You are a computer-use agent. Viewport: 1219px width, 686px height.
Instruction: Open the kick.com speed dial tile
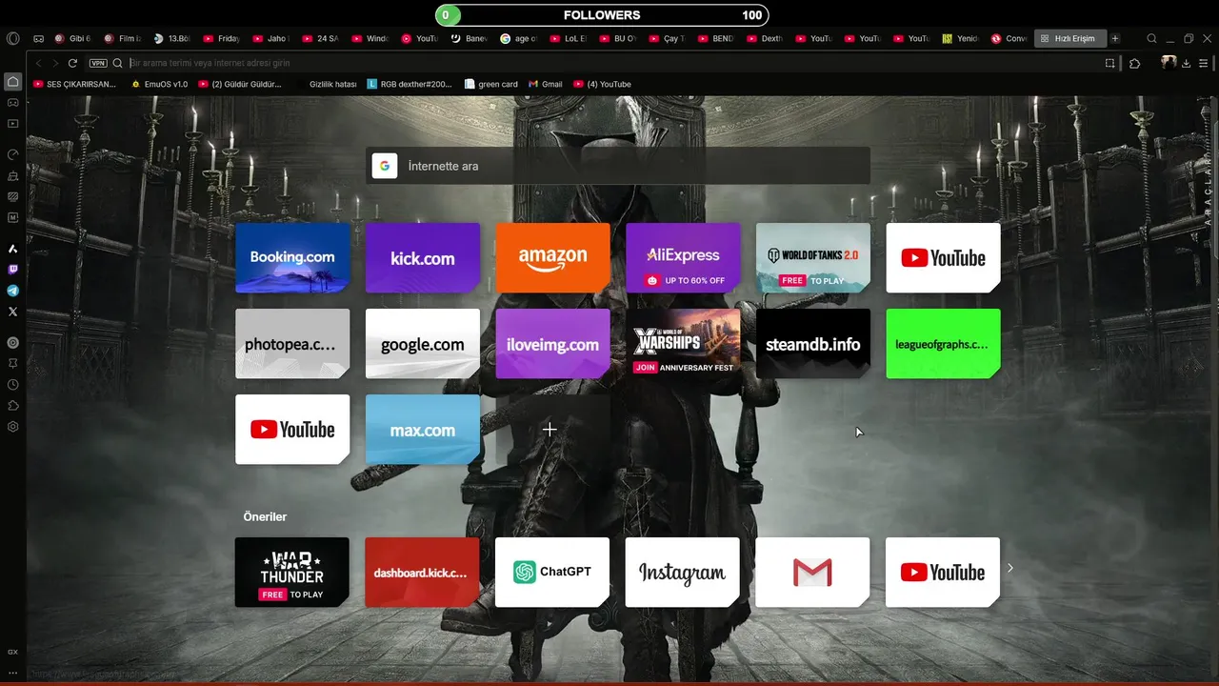423,257
